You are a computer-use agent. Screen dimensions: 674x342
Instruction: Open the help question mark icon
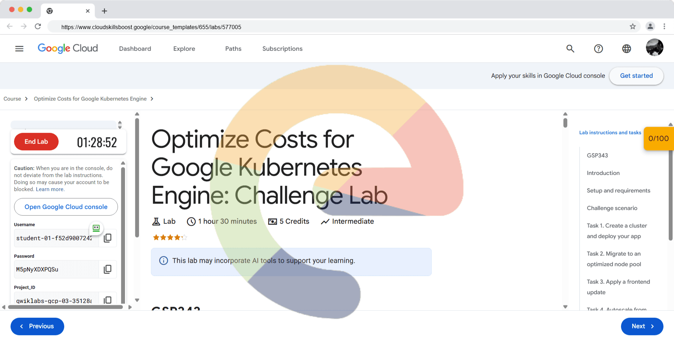pyautogui.click(x=599, y=49)
